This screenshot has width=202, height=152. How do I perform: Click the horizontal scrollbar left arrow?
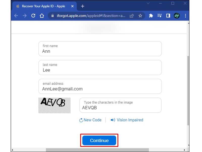point(12,150)
